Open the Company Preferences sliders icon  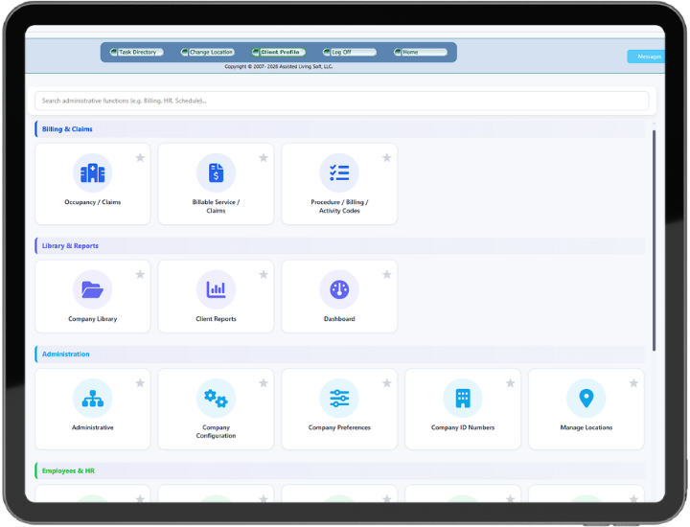click(x=339, y=398)
